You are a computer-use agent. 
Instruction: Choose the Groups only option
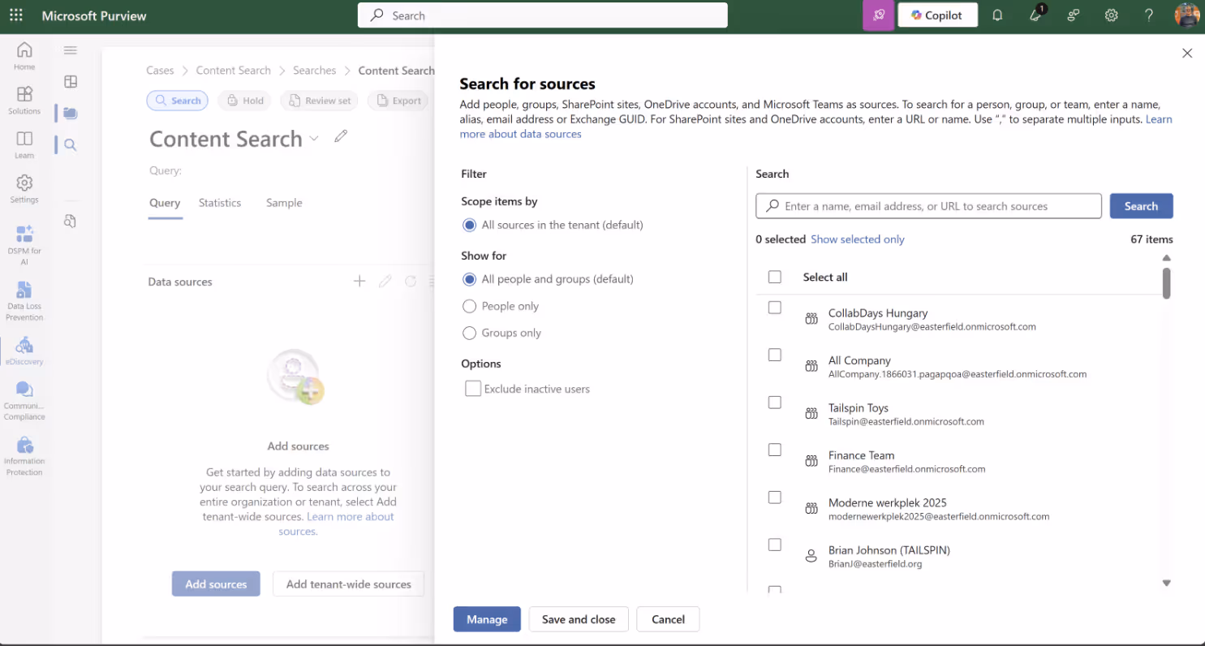(x=469, y=333)
